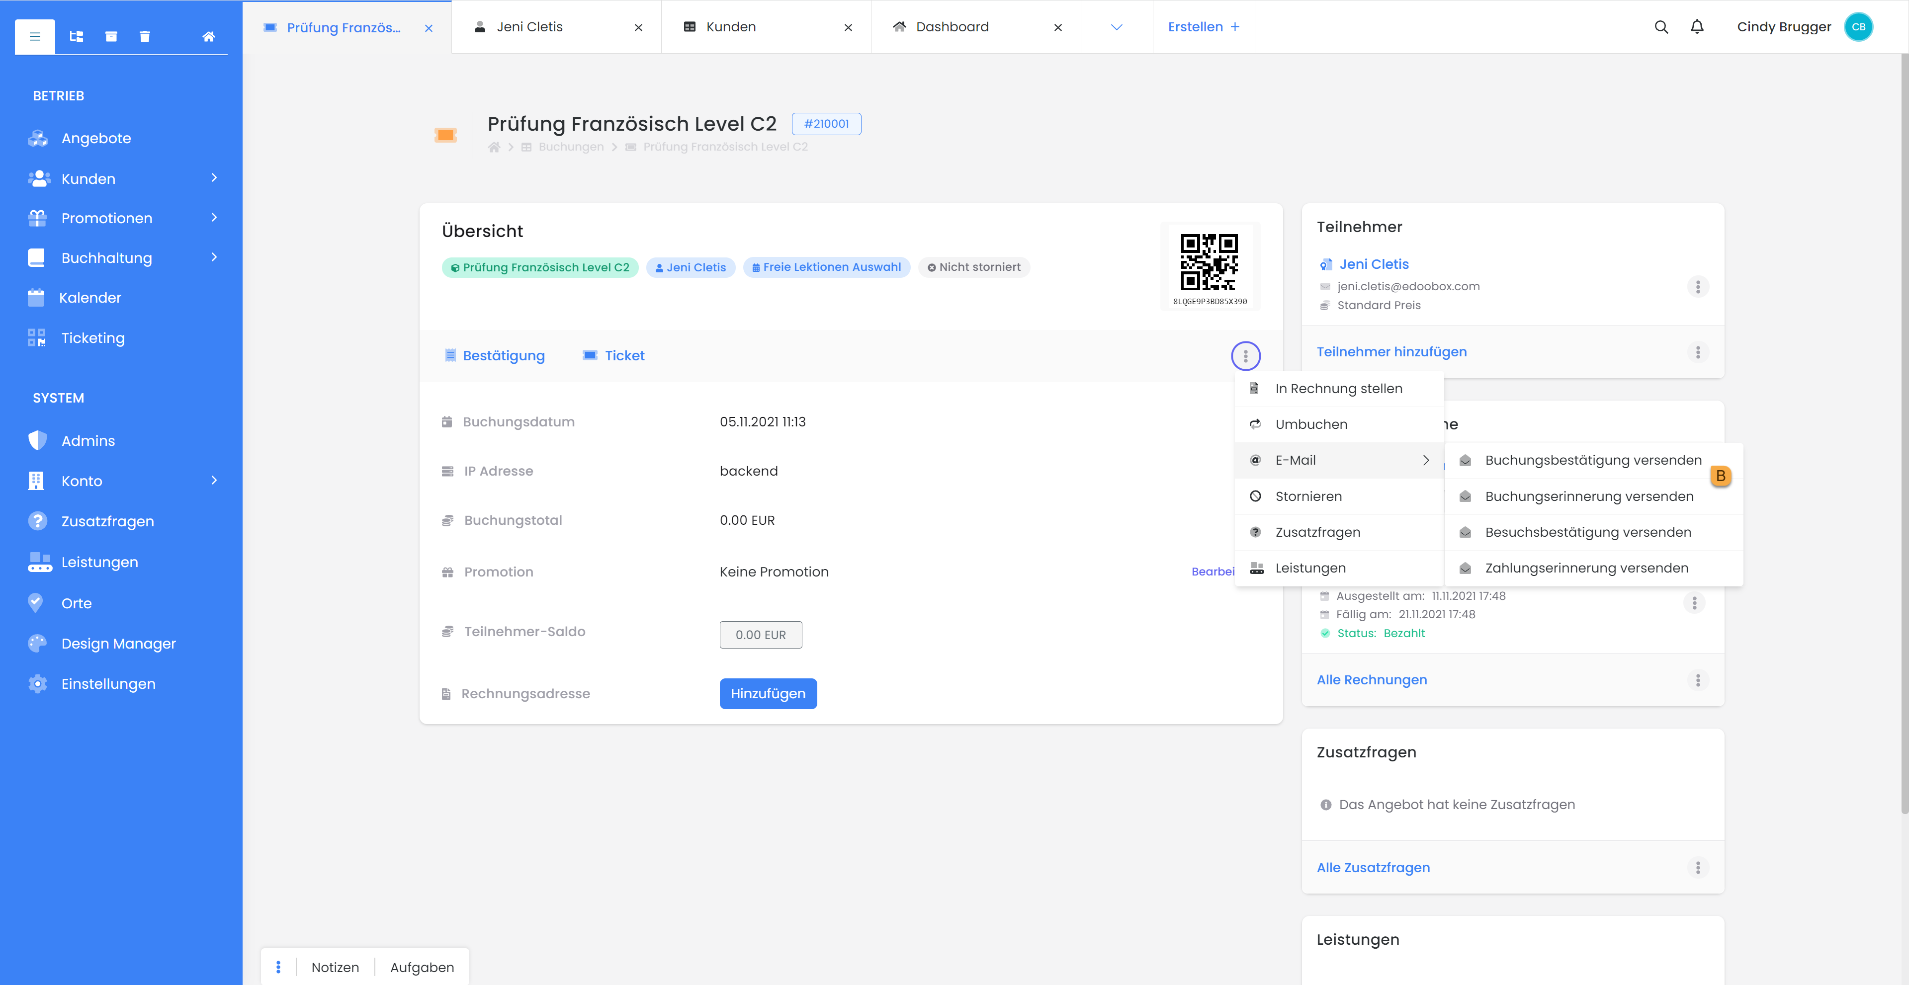Click the QR code image
Viewport: 1909px width, 985px height.
1209,262
